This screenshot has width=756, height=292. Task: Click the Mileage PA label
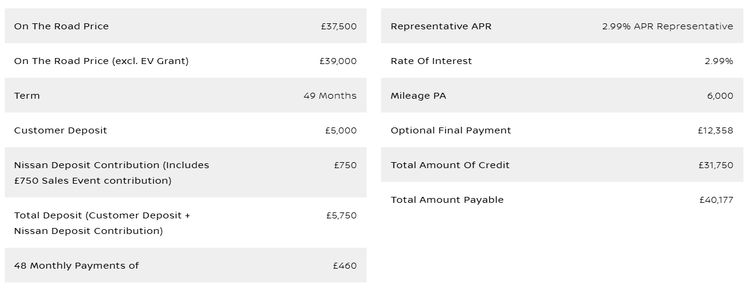[x=418, y=96]
